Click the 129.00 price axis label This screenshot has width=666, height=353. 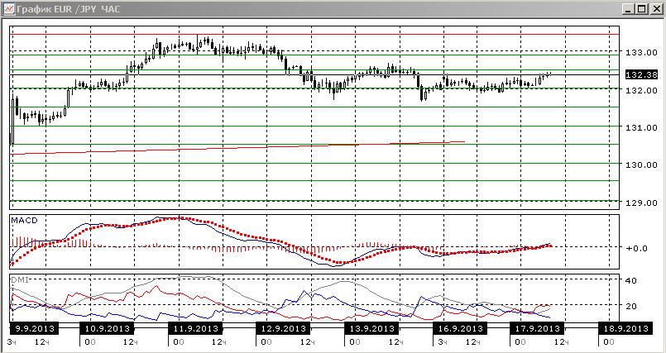coord(640,203)
